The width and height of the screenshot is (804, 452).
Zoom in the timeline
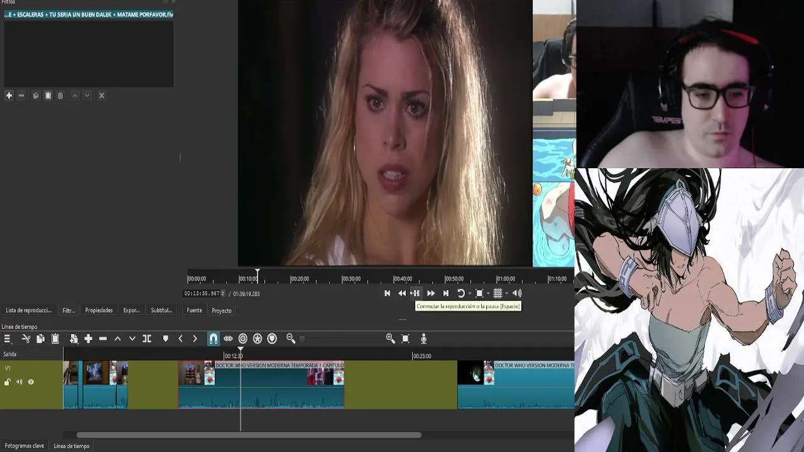click(x=391, y=339)
